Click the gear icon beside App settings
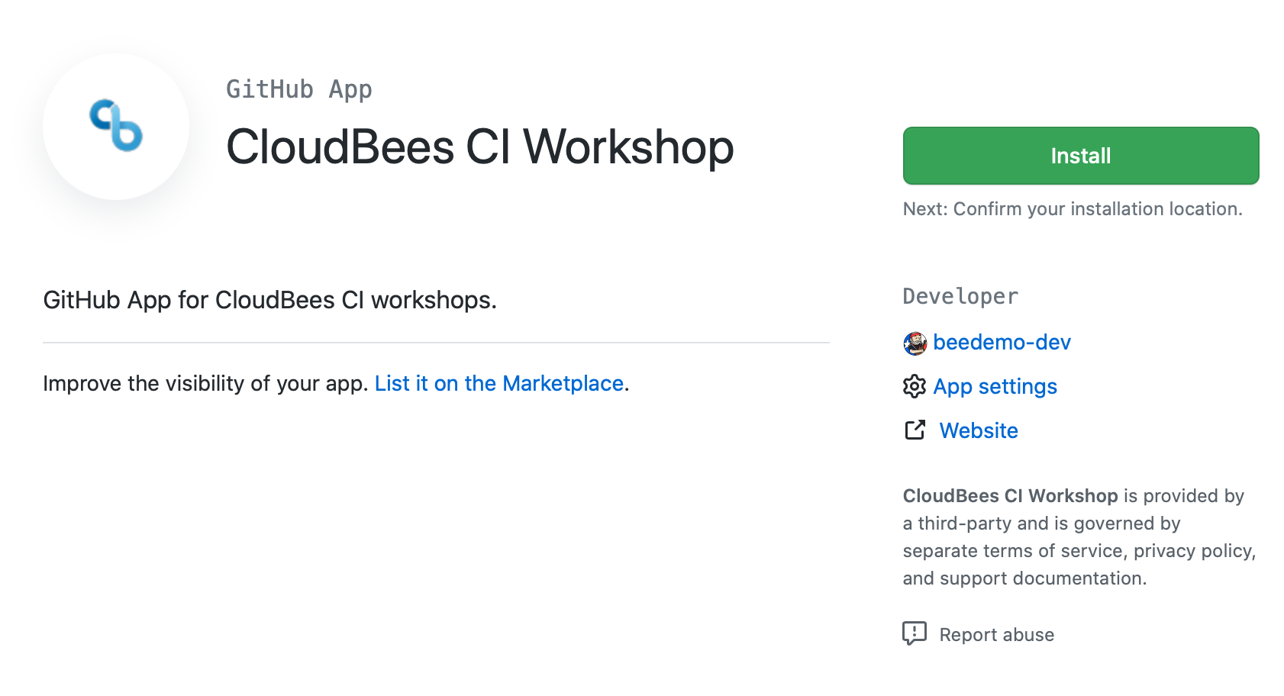Screen dimensions: 1284x696 914,387
